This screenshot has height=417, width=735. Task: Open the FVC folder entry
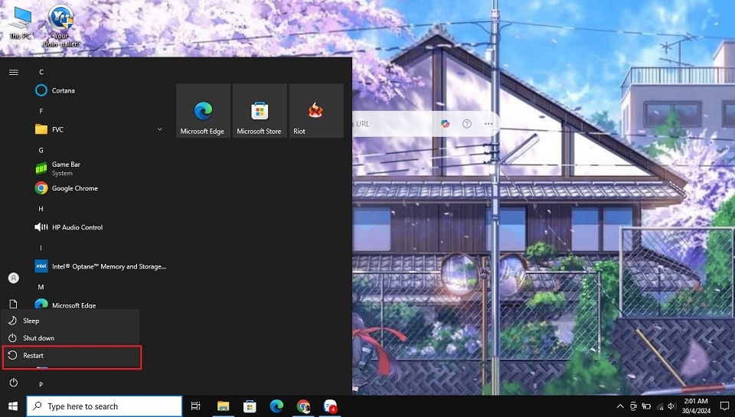[49, 129]
